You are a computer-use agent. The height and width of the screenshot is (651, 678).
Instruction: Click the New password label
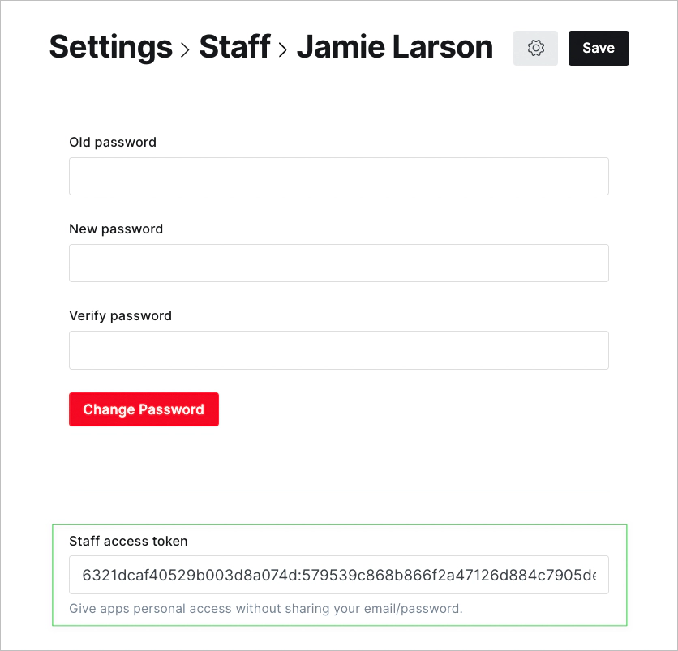pos(116,229)
